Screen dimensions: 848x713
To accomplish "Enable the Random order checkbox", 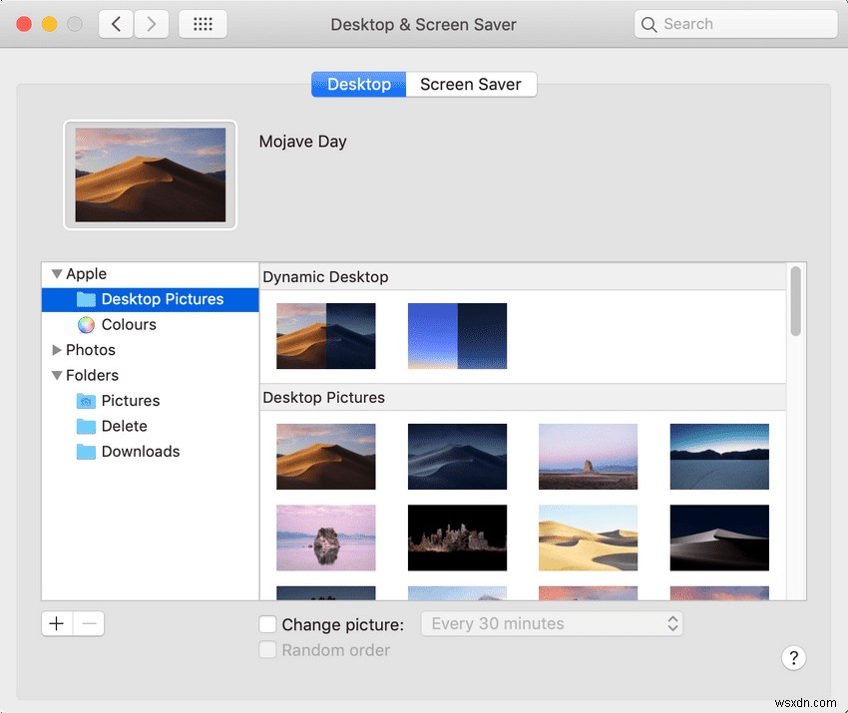I will coord(267,649).
